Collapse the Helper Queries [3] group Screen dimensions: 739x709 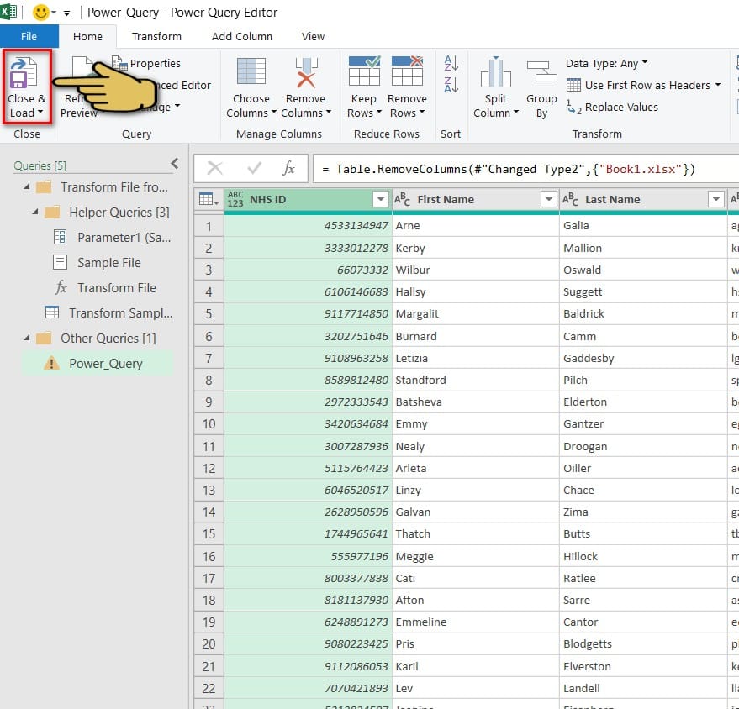click(x=35, y=212)
